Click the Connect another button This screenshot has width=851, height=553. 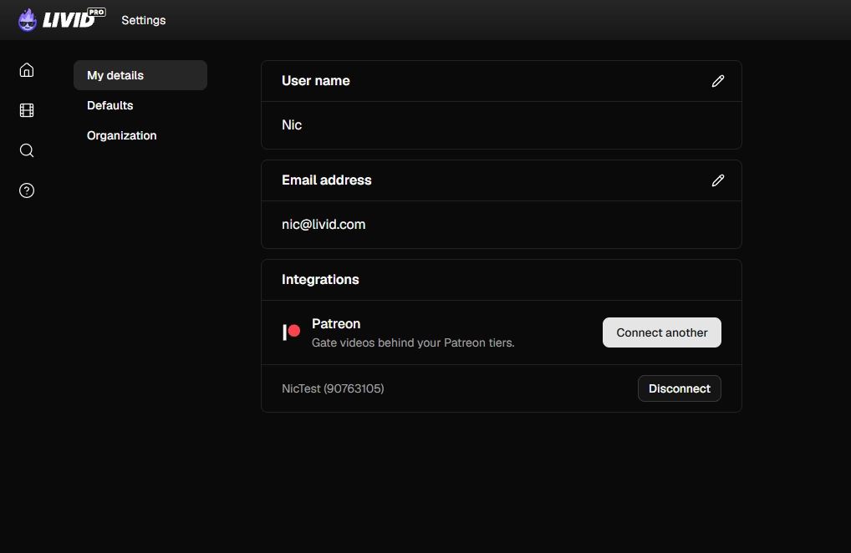point(661,332)
